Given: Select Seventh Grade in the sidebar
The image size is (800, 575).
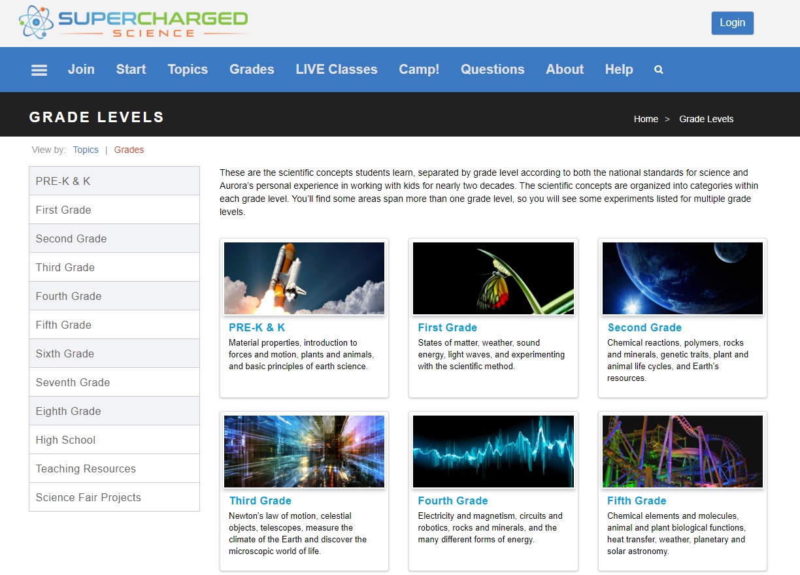Looking at the screenshot, I should pos(114,382).
